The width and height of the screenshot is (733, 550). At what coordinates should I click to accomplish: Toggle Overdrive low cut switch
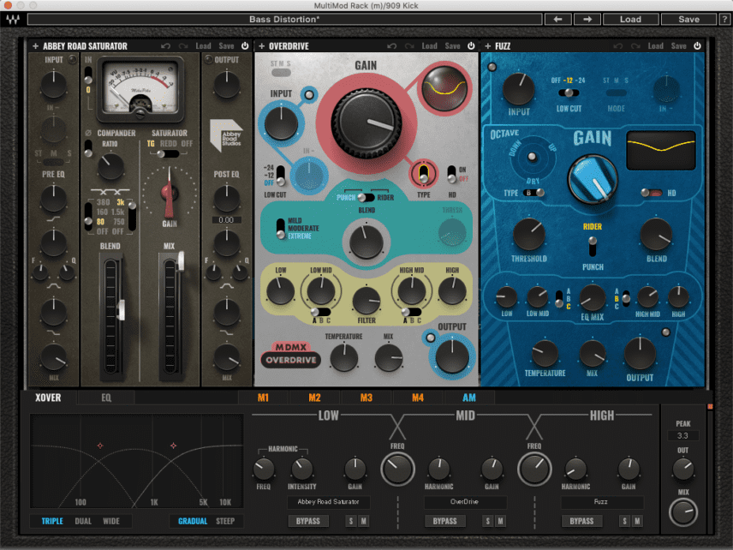(281, 175)
